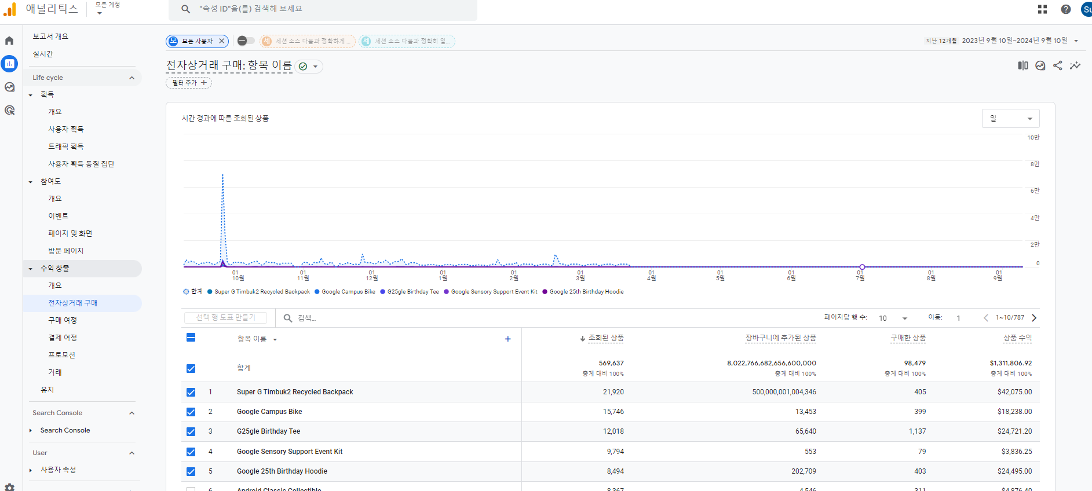The height and width of the screenshot is (491, 1092).
Task: Open the Admin gear icon
Action: click(x=9, y=487)
